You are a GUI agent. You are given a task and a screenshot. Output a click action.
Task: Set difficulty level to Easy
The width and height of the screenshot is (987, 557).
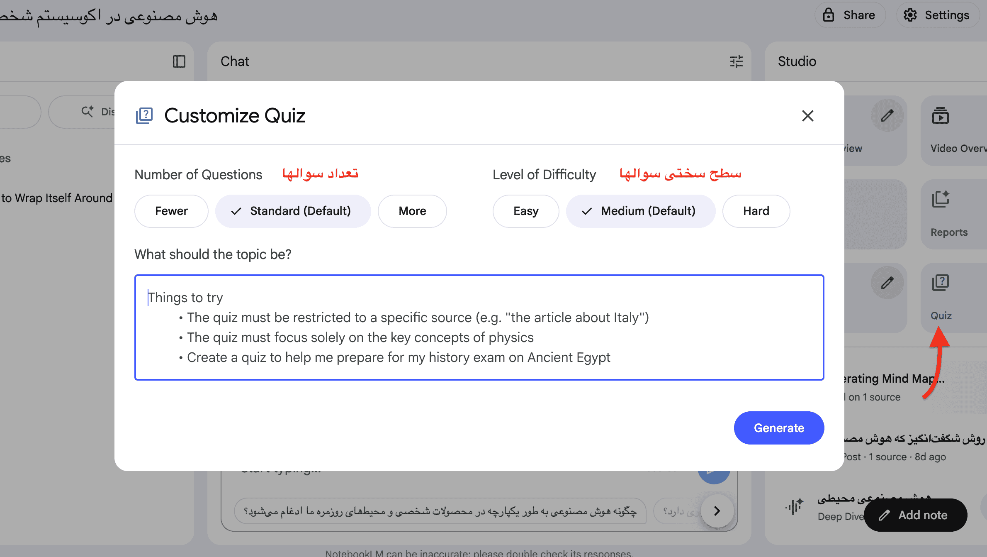[x=526, y=211]
